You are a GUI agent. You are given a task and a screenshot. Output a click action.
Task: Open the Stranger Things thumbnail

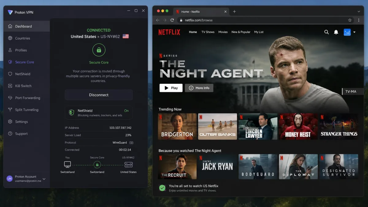[339, 127]
